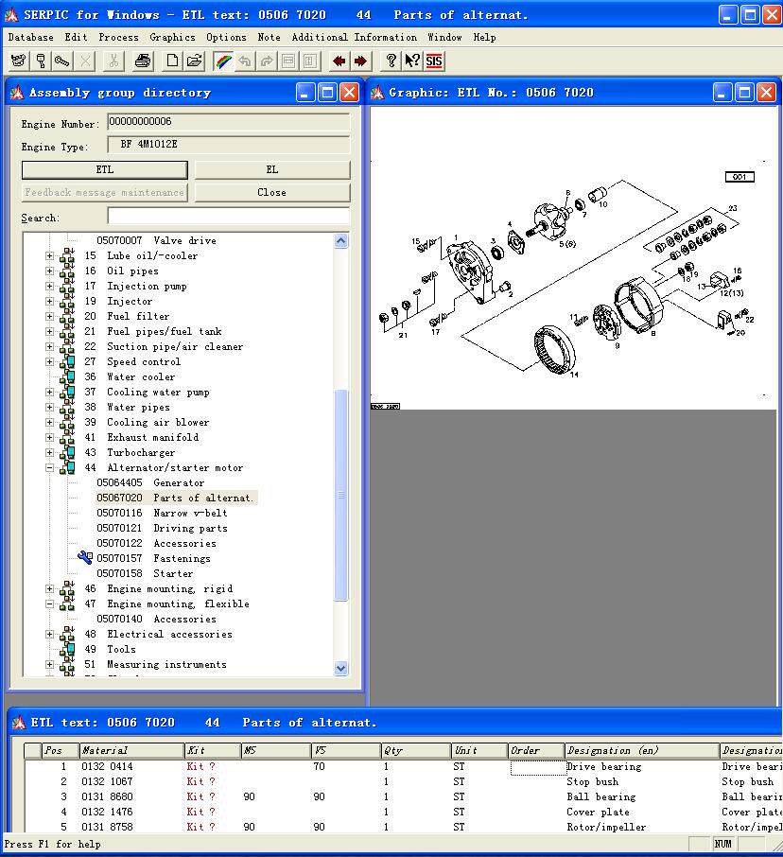Image resolution: width=783 pixels, height=857 pixels.
Task: Click the 001 label box in graphic window
Action: [739, 177]
